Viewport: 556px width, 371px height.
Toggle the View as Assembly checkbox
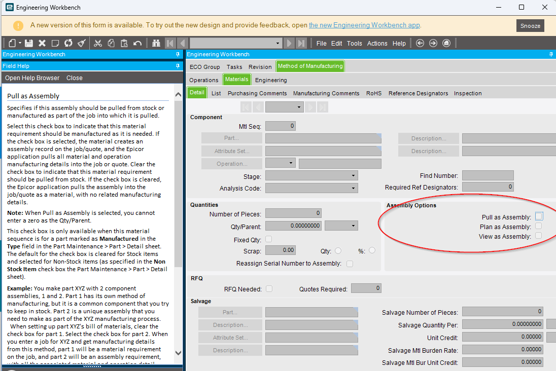(x=539, y=236)
